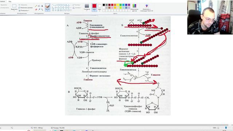Screen dimensions: 233x131
Task: Pick the lime green color swatch
Action: pos(121,8)
